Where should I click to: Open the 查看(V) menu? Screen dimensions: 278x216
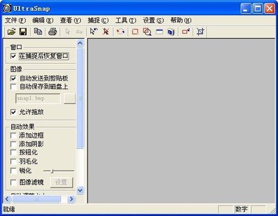tap(71, 21)
